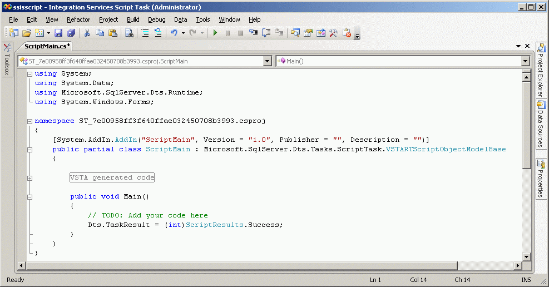Comment out the selected lines icon

point(145,33)
